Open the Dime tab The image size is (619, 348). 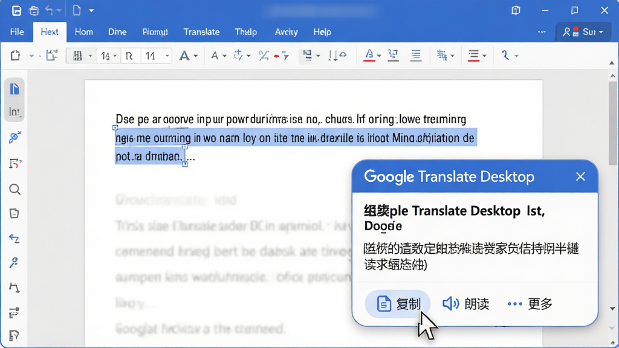pyautogui.click(x=117, y=32)
